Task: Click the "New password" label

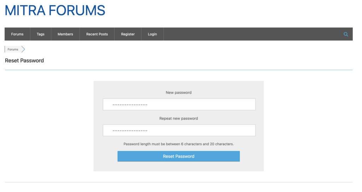Action: (179, 93)
